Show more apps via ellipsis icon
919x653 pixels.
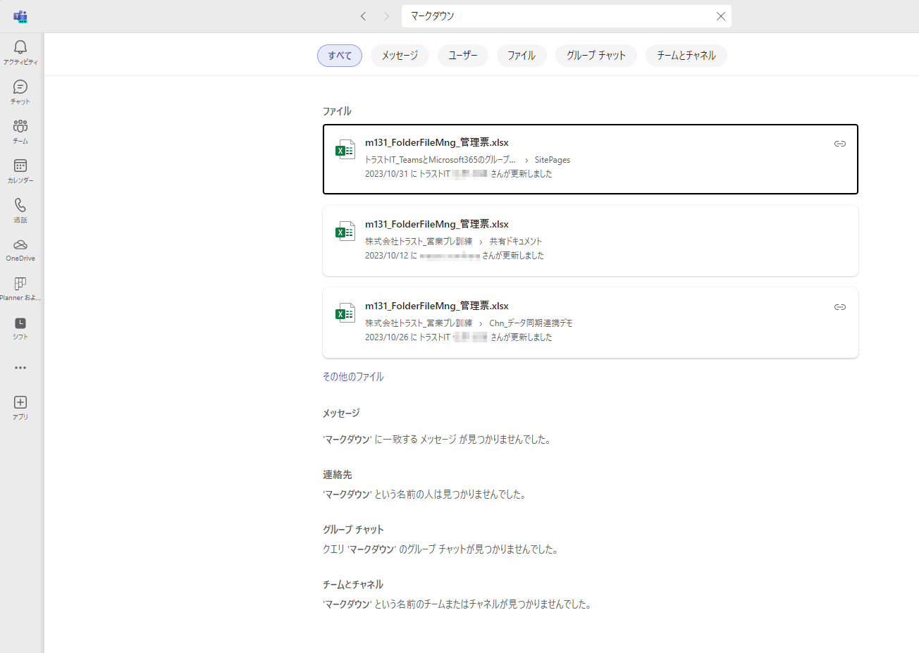20,368
